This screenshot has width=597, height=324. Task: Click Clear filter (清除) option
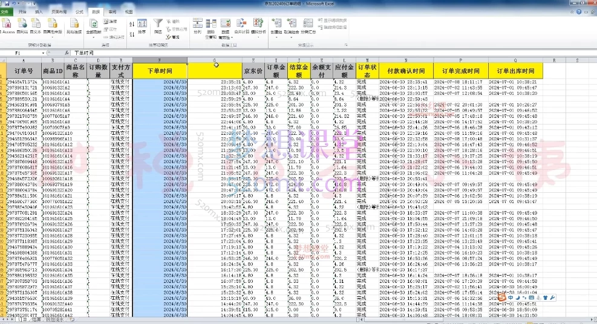point(173,22)
